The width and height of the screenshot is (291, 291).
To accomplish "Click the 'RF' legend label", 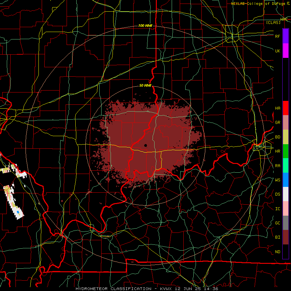I will coord(277,36).
